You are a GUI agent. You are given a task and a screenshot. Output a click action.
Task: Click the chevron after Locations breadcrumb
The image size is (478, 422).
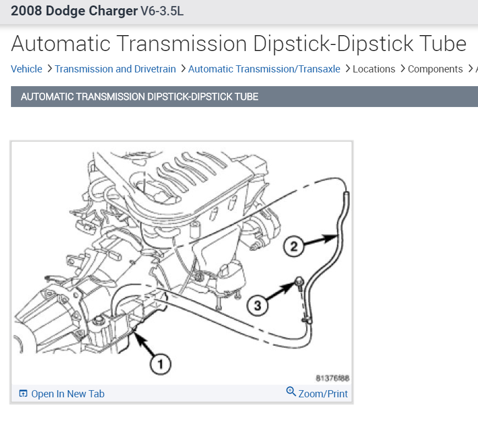(403, 69)
